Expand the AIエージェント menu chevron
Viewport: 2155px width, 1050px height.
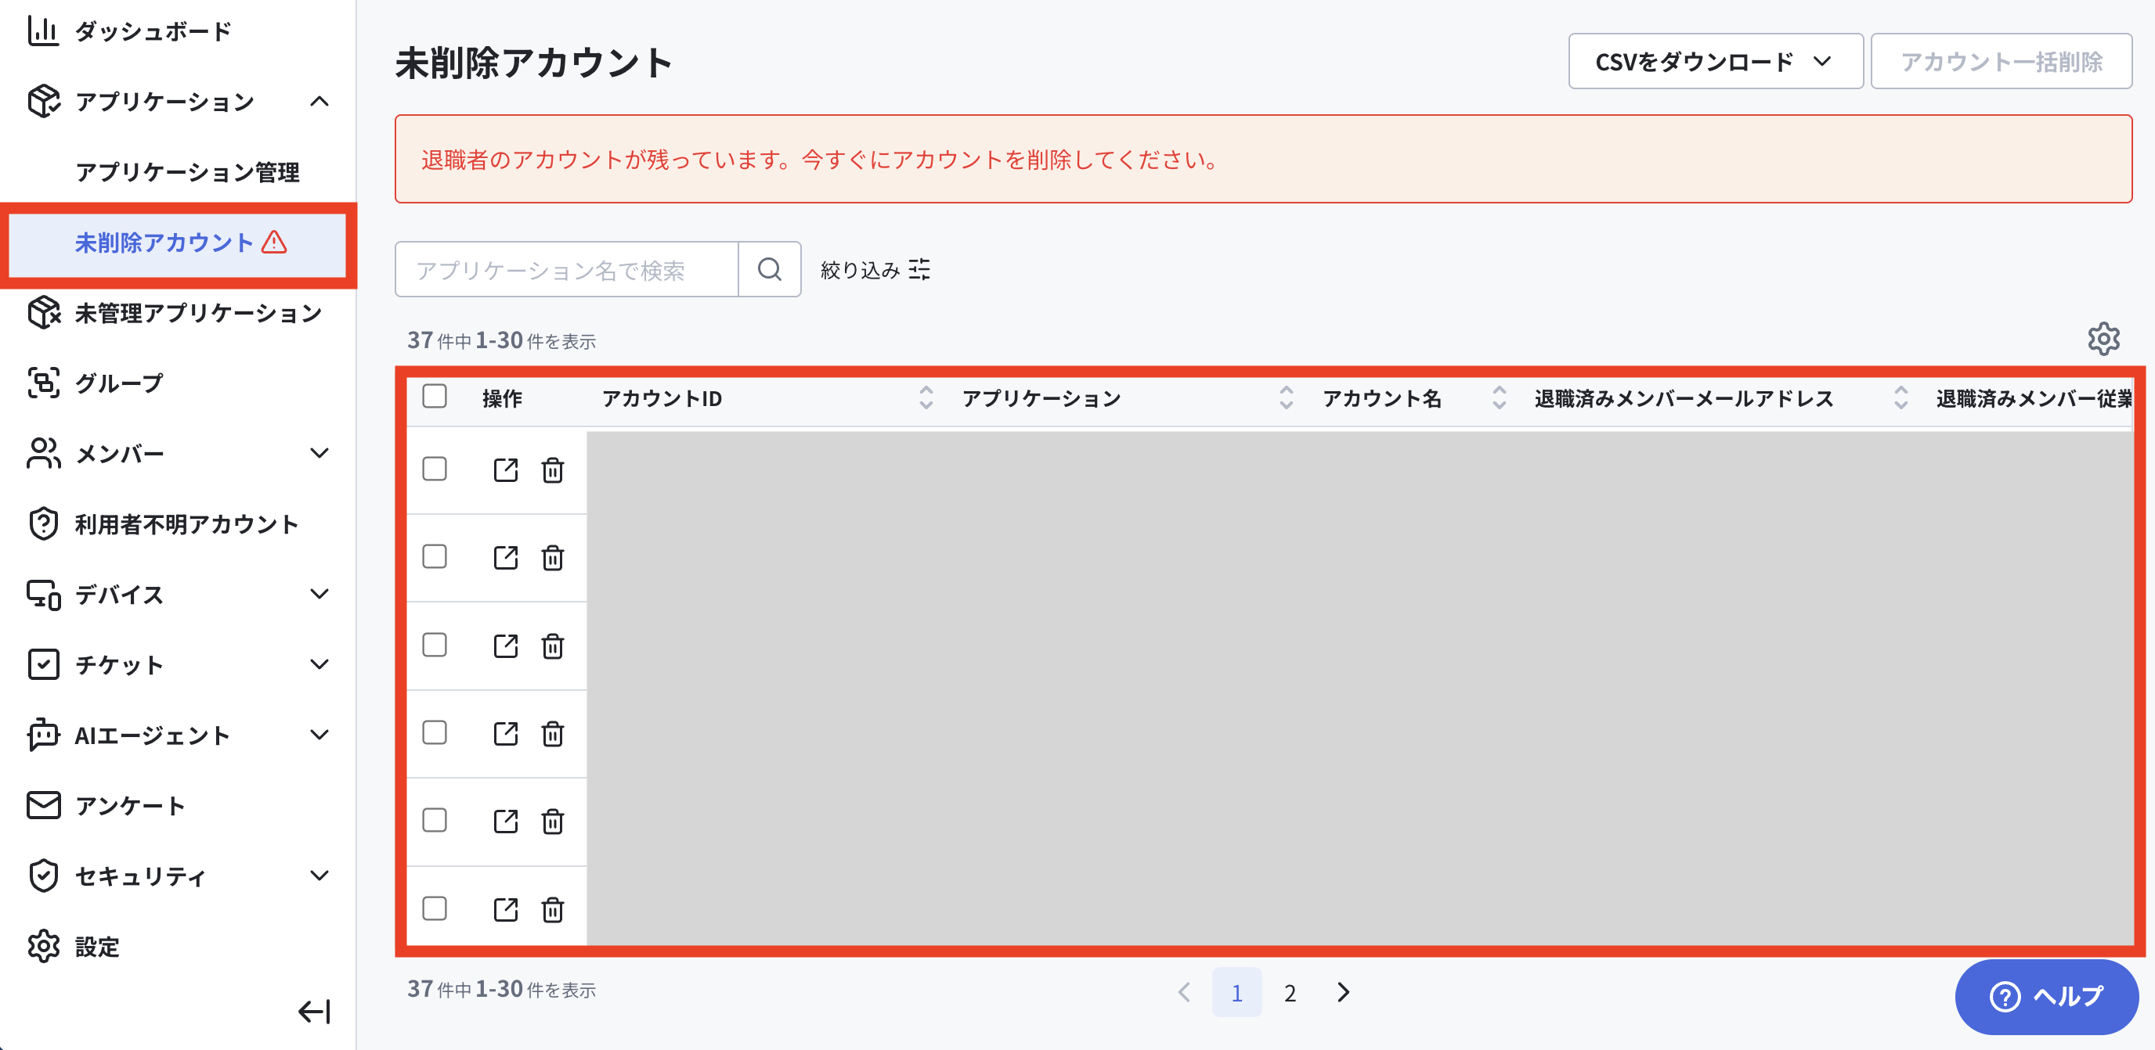(319, 735)
